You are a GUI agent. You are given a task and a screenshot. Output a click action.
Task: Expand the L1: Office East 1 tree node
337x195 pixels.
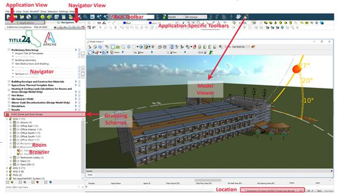pos(11,126)
